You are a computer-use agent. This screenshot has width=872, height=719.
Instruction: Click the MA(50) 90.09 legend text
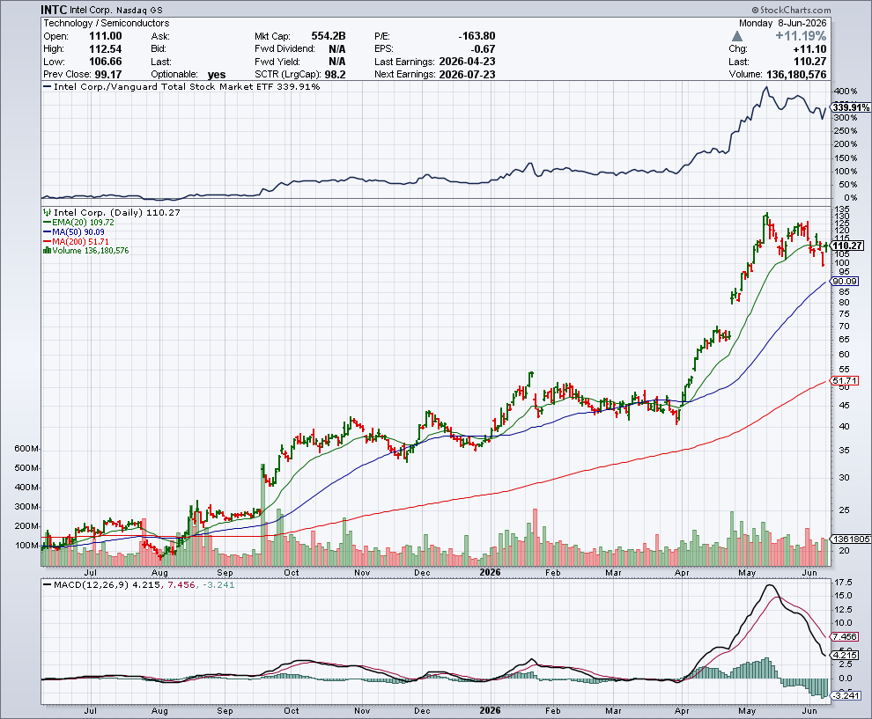[x=78, y=232]
